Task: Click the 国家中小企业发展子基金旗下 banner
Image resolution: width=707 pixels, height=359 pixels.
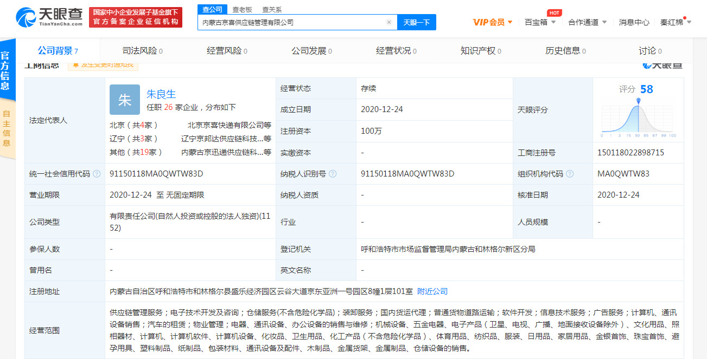Action: (x=136, y=17)
